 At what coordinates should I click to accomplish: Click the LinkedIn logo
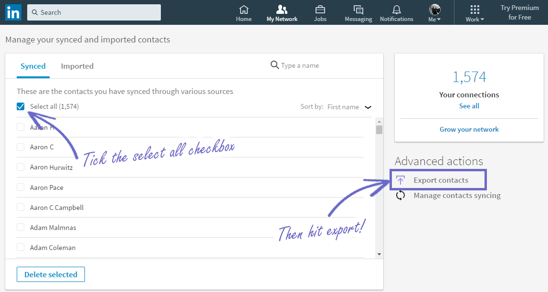click(x=13, y=12)
